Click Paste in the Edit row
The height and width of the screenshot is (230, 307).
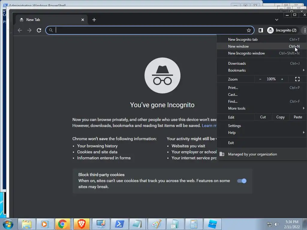point(298,117)
